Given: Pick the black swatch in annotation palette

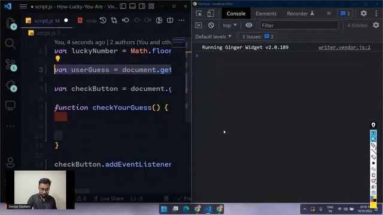Looking at the screenshot, I should (375, 200).
